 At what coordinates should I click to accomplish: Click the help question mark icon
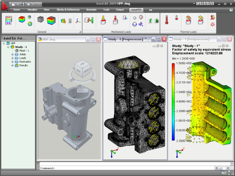[231, 10]
